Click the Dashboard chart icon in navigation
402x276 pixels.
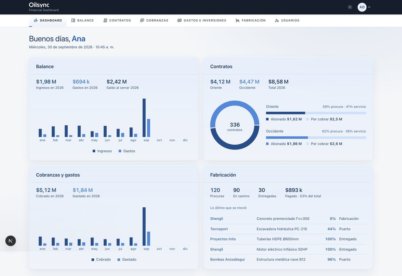[x=36, y=20]
